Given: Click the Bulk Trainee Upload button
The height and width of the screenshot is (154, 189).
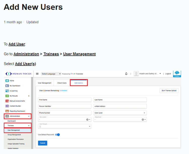Looking at the screenshot, I should point(169,90).
